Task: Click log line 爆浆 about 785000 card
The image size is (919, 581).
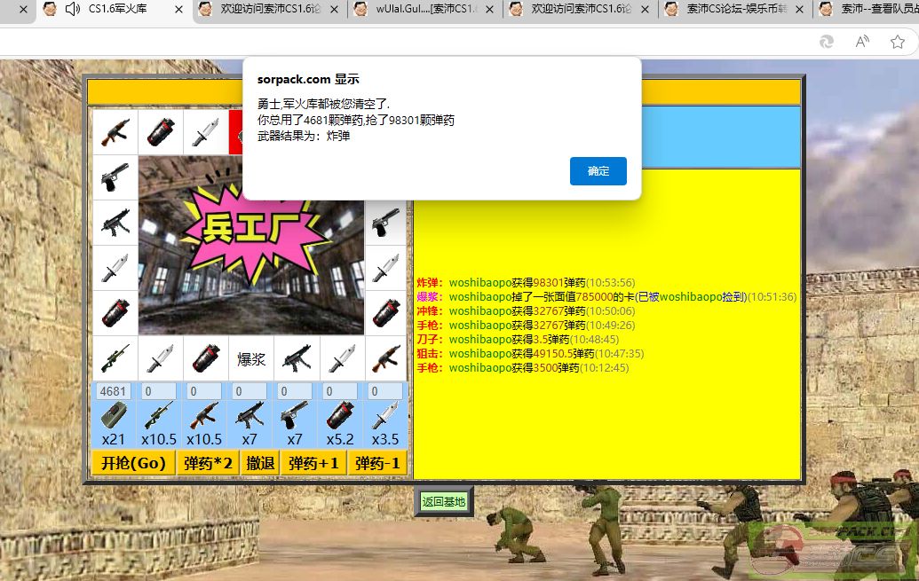Action: 606,297
